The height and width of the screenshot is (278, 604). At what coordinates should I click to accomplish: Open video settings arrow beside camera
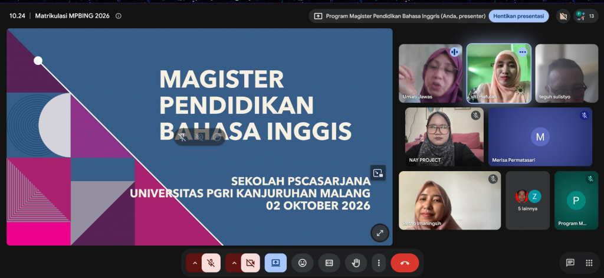(234, 263)
